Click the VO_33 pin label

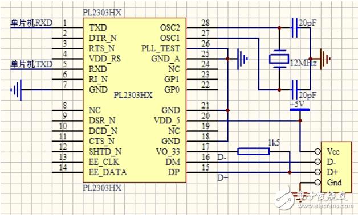pos(168,152)
